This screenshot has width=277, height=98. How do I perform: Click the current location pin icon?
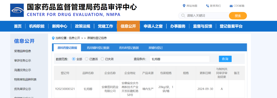click(53, 38)
